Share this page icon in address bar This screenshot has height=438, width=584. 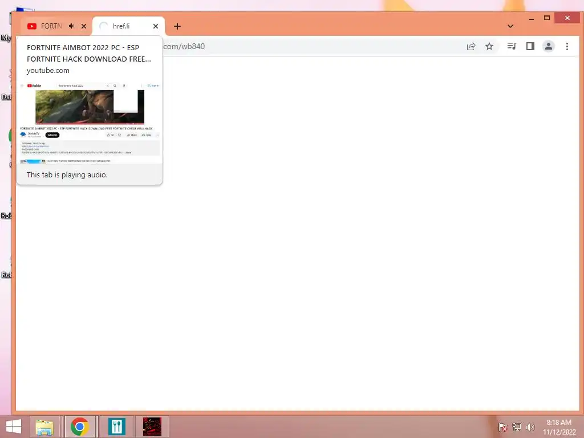tap(471, 46)
